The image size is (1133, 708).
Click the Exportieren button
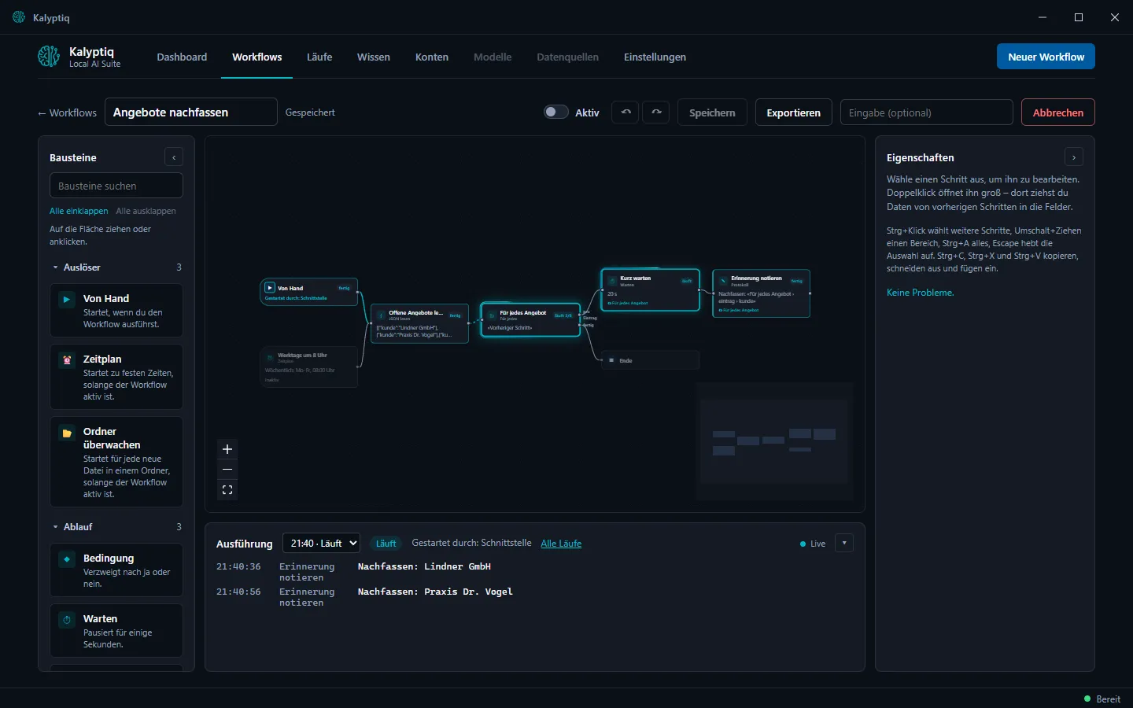coord(793,112)
